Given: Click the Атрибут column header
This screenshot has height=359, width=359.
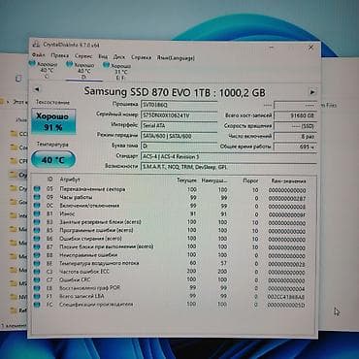Looking at the screenshot, I should (x=70, y=179).
